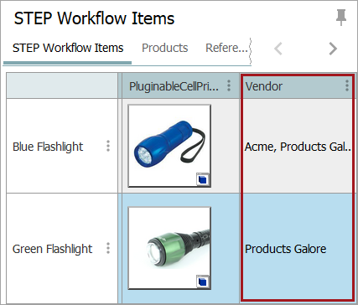Open the green flashlight thumbnail
358x305 pixels.
click(169, 248)
